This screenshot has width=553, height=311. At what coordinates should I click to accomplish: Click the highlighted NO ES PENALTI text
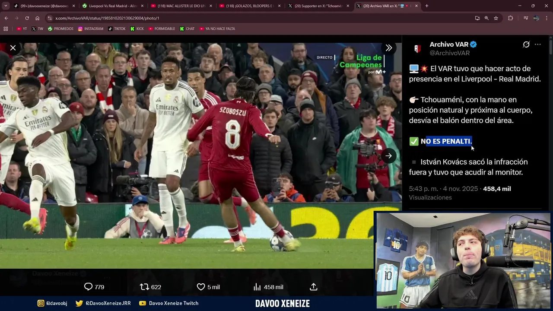click(x=446, y=141)
